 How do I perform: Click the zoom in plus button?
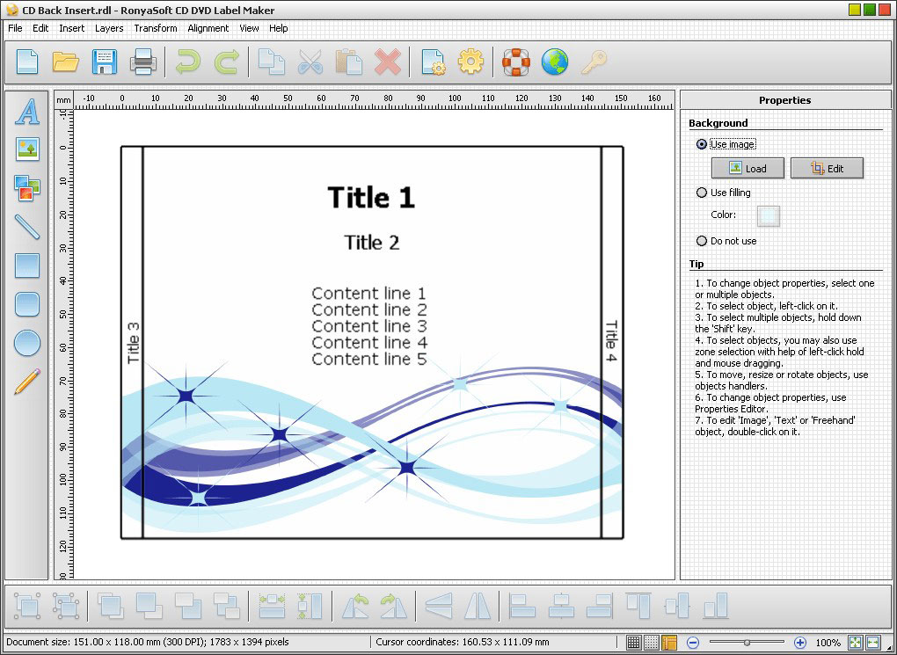pyautogui.click(x=799, y=643)
